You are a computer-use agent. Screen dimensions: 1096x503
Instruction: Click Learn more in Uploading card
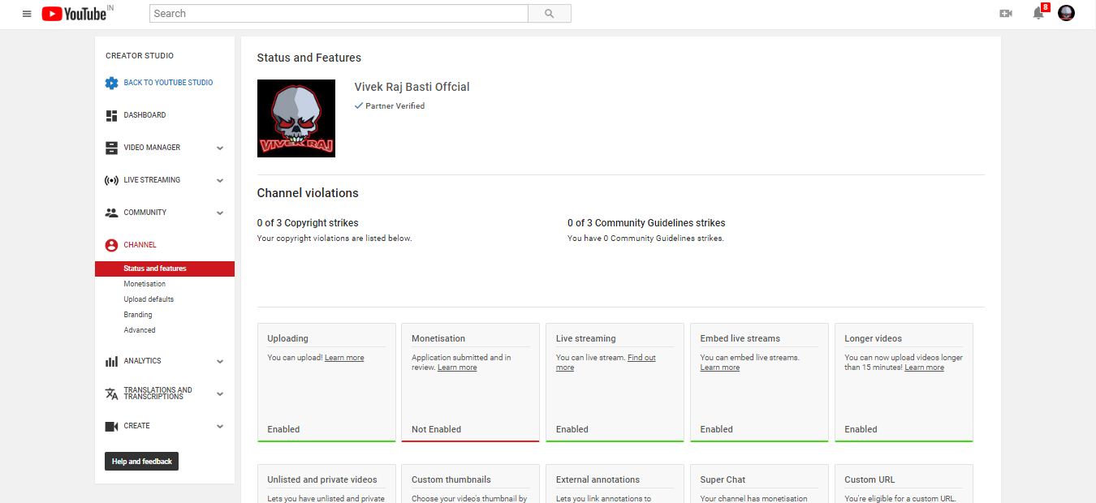344,358
